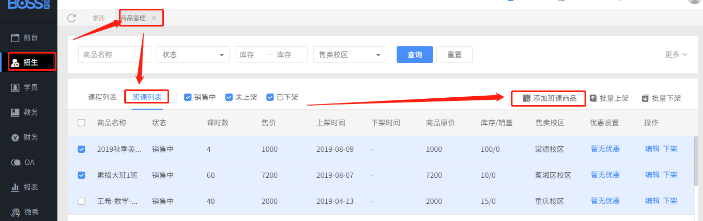703x221 pixels.
Task: Click the 售价 column header
Action: [x=269, y=123]
